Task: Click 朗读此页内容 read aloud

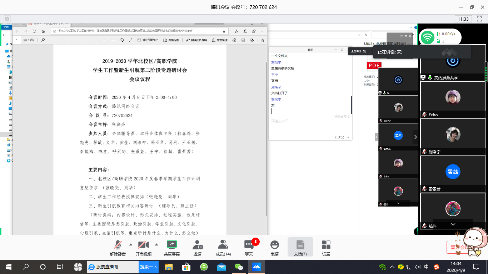Action: point(196,40)
